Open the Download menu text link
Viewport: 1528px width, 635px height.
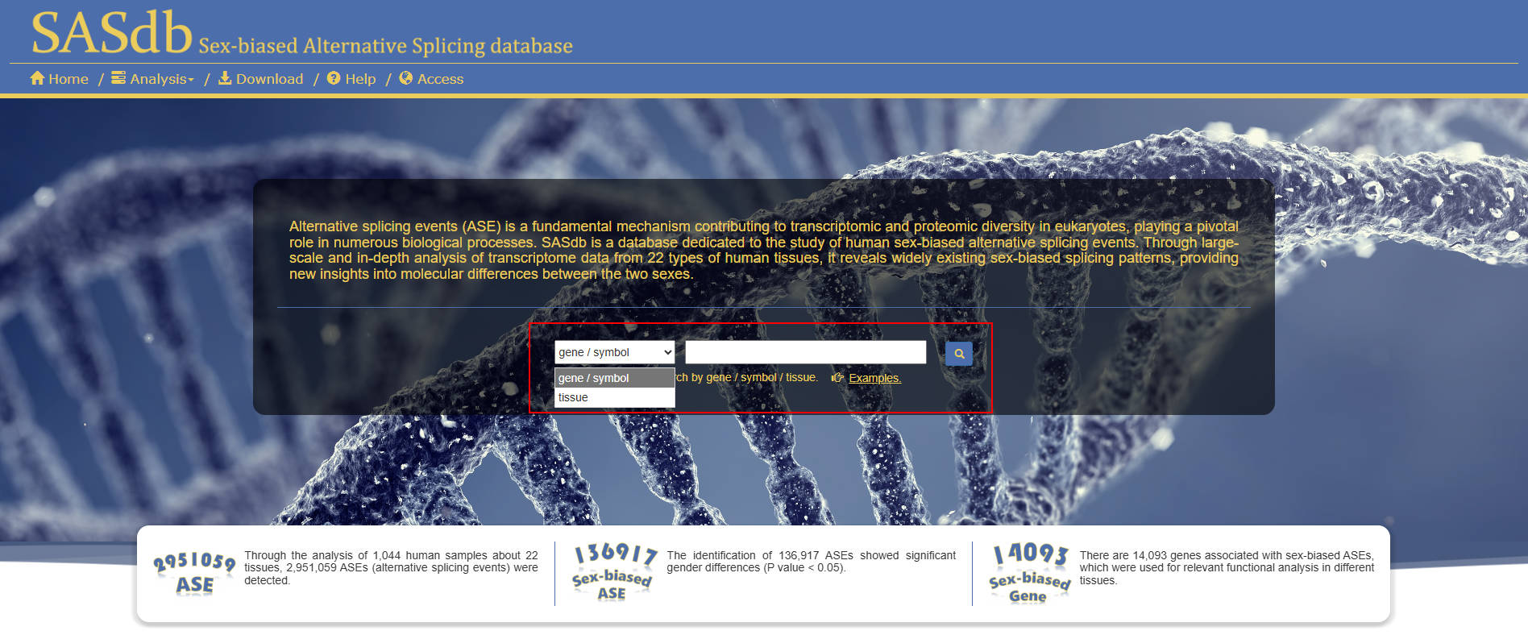click(269, 79)
